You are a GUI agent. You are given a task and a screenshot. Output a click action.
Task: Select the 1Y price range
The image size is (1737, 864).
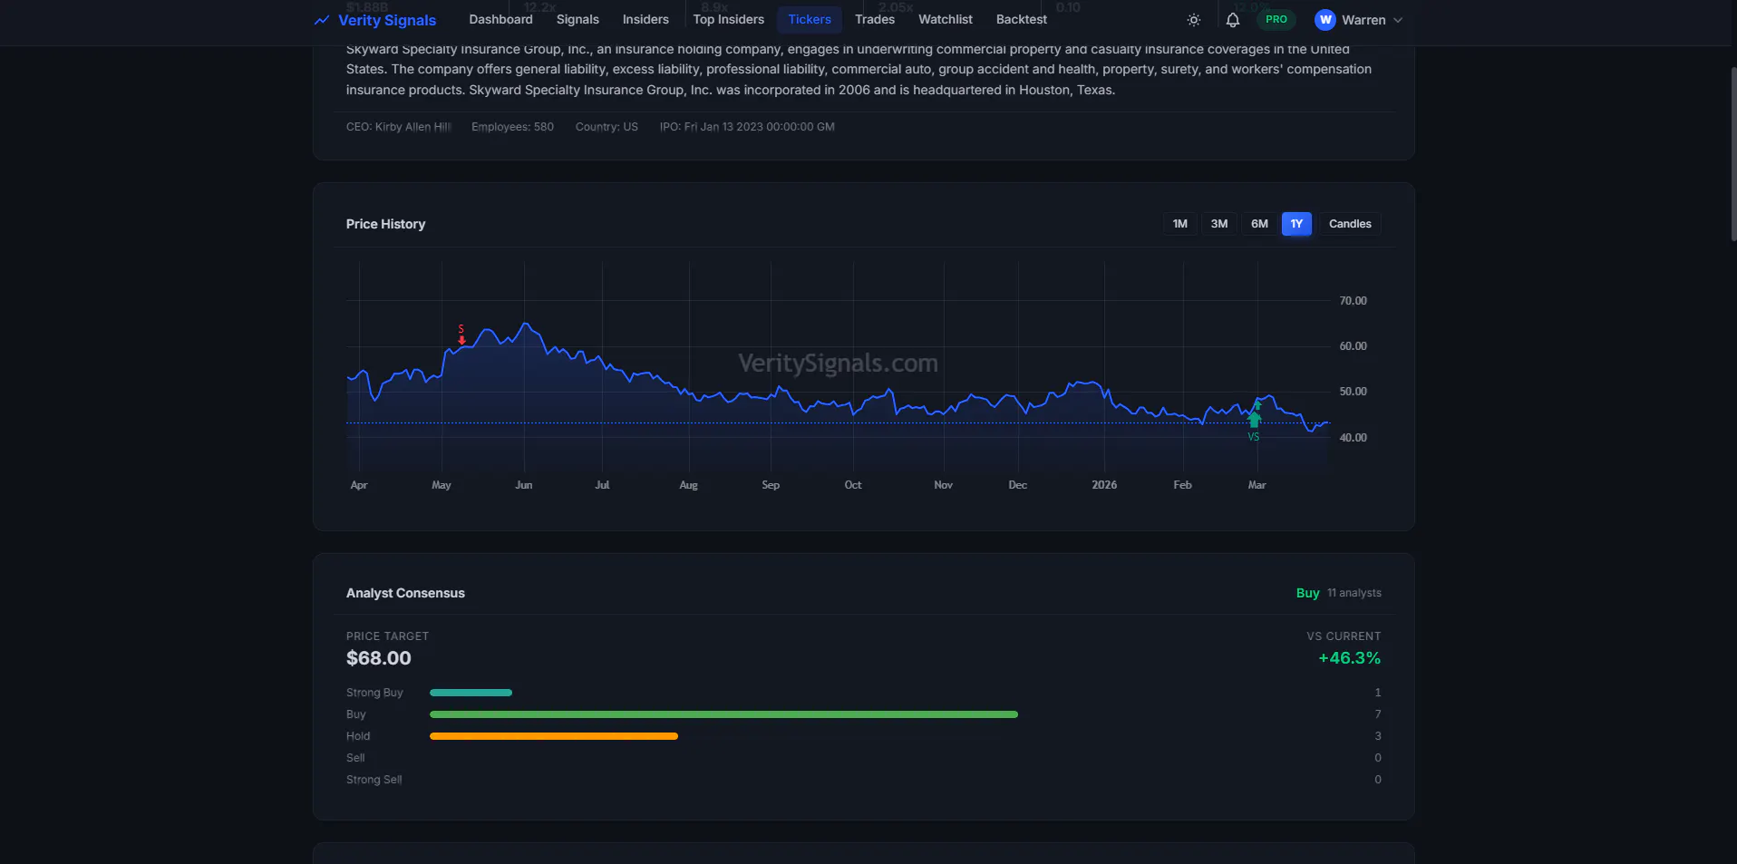click(x=1296, y=224)
